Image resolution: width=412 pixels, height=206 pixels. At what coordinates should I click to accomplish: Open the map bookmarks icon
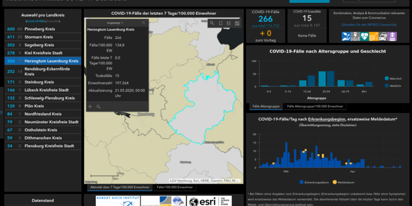click(220, 24)
